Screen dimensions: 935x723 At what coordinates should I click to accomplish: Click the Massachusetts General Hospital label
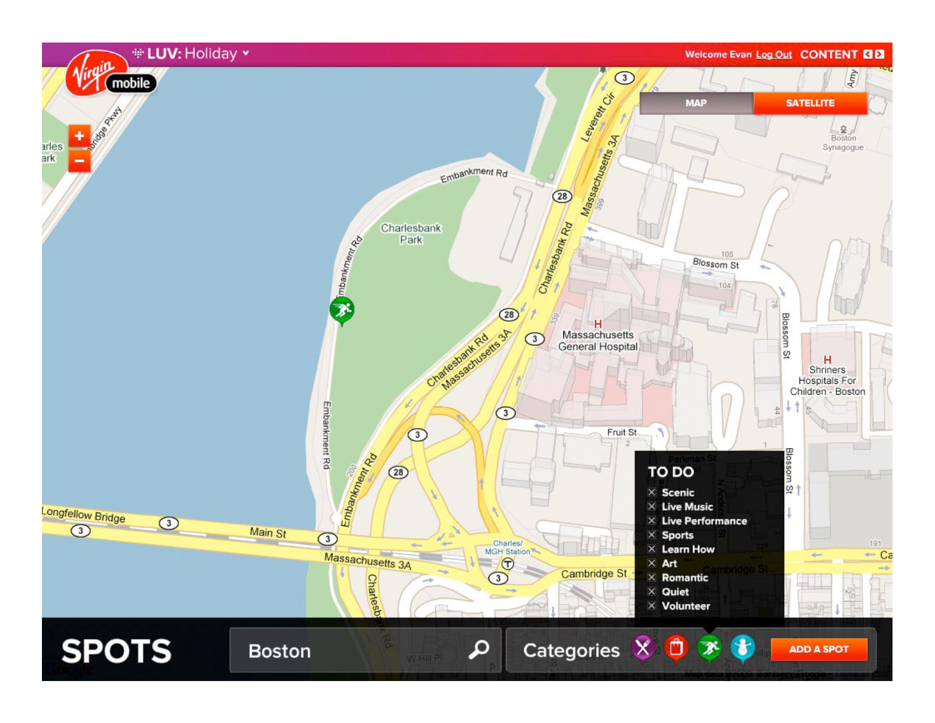tap(598, 341)
